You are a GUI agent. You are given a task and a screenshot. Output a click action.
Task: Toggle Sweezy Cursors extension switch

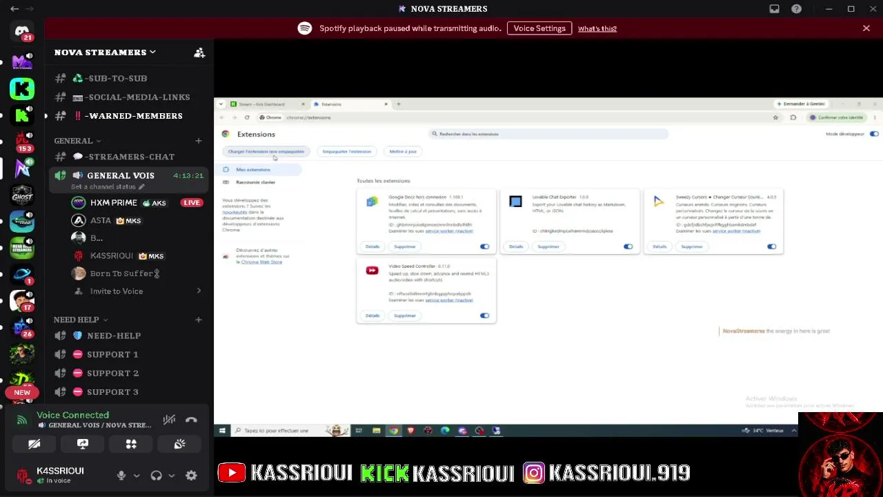[771, 246]
